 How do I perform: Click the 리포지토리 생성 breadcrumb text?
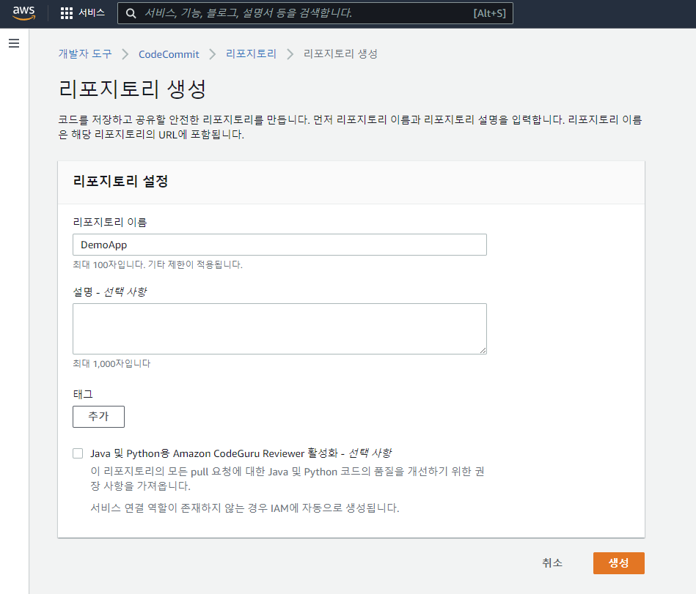click(340, 53)
